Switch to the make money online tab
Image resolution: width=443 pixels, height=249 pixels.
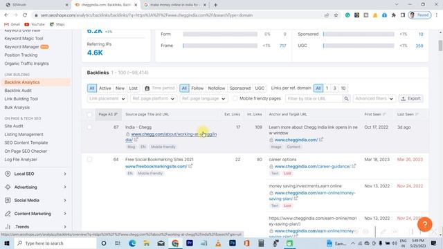[x=174, y=5]
